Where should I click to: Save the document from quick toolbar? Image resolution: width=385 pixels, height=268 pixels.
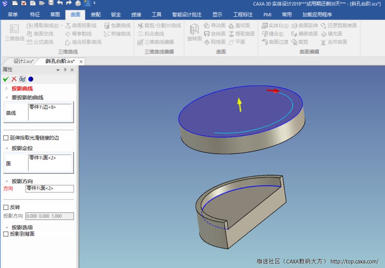point(51,3)
